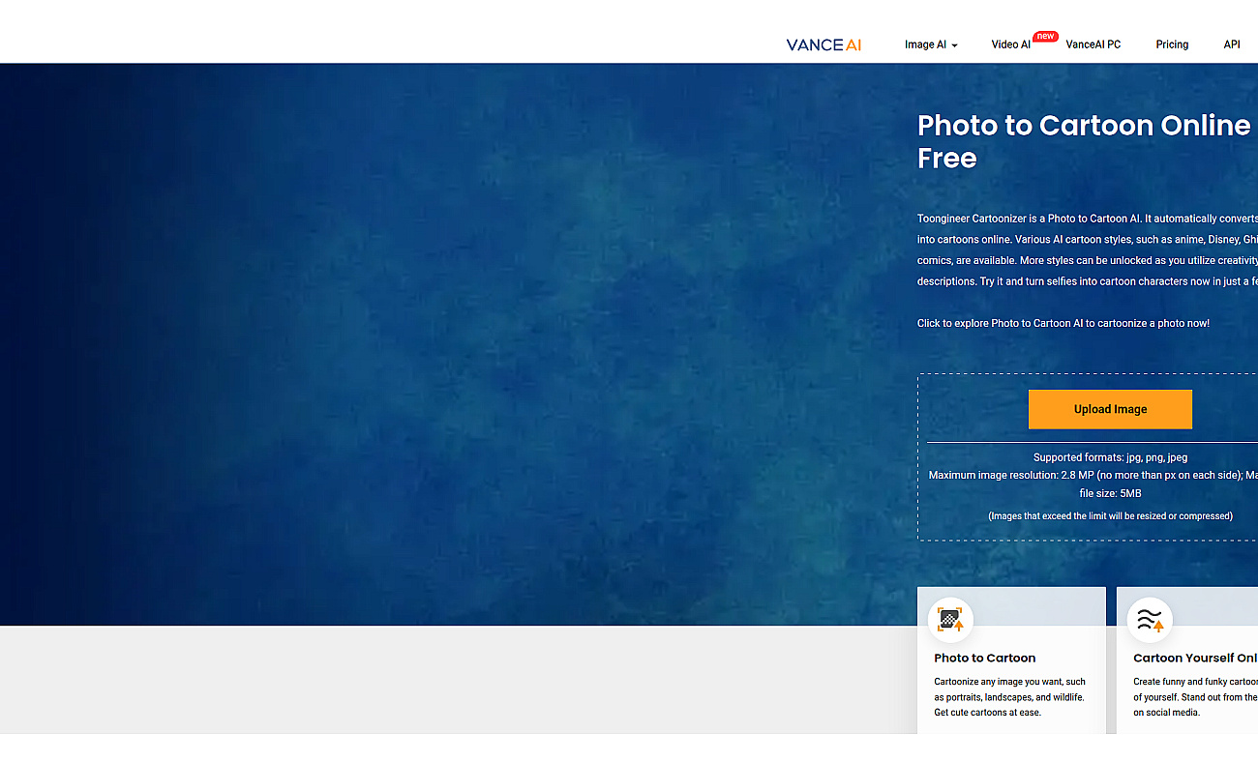Click the 'Toongineer Cartoonizer is a Photo' paragraph
Image resolution: width=1258 pixels, height=762 pixels.
1088,250
